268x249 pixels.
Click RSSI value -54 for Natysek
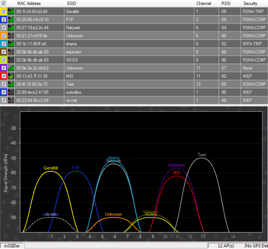point(224,28)
